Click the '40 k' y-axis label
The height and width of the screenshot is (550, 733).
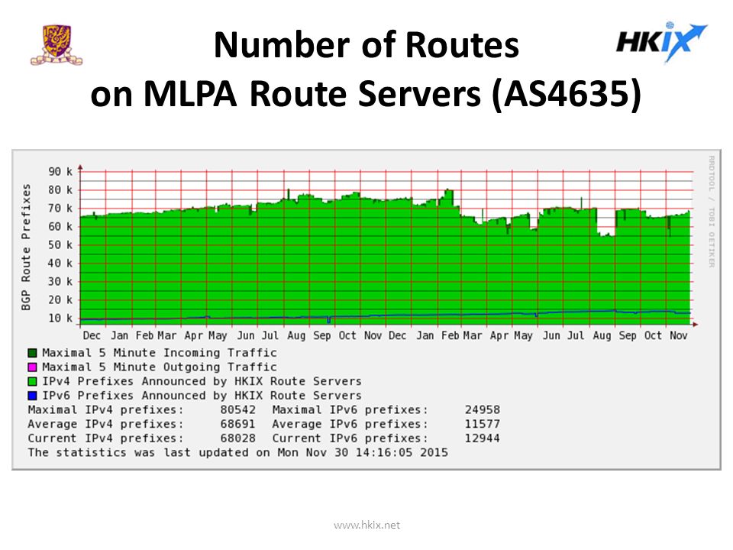click(60, 263)
